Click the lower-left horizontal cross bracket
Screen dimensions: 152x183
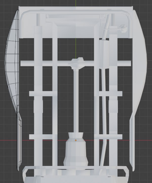click(42, 137)
